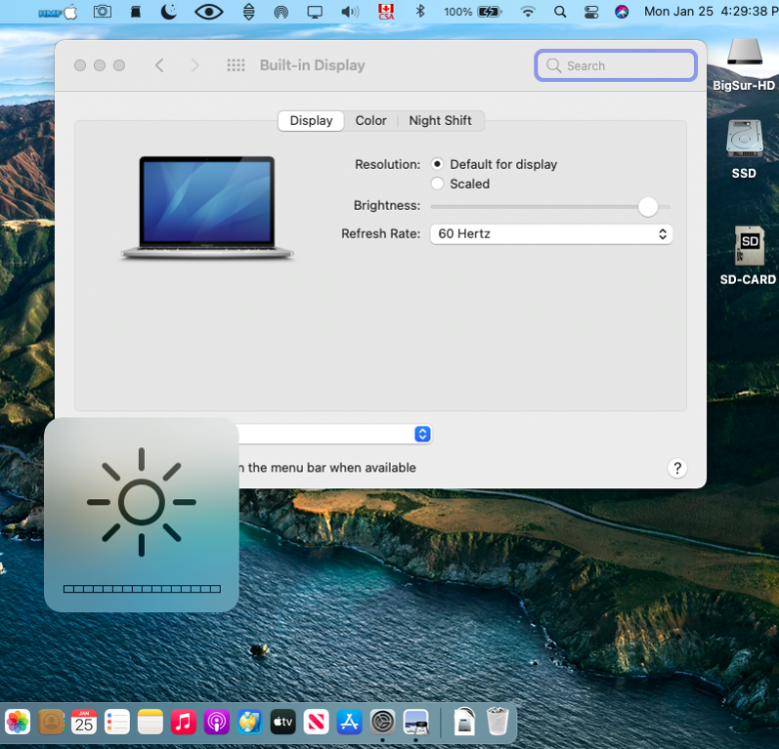Viewport: 779px width, 749px height.
Task: Click in the preferences Search field
Action: [x=616, y=65]
